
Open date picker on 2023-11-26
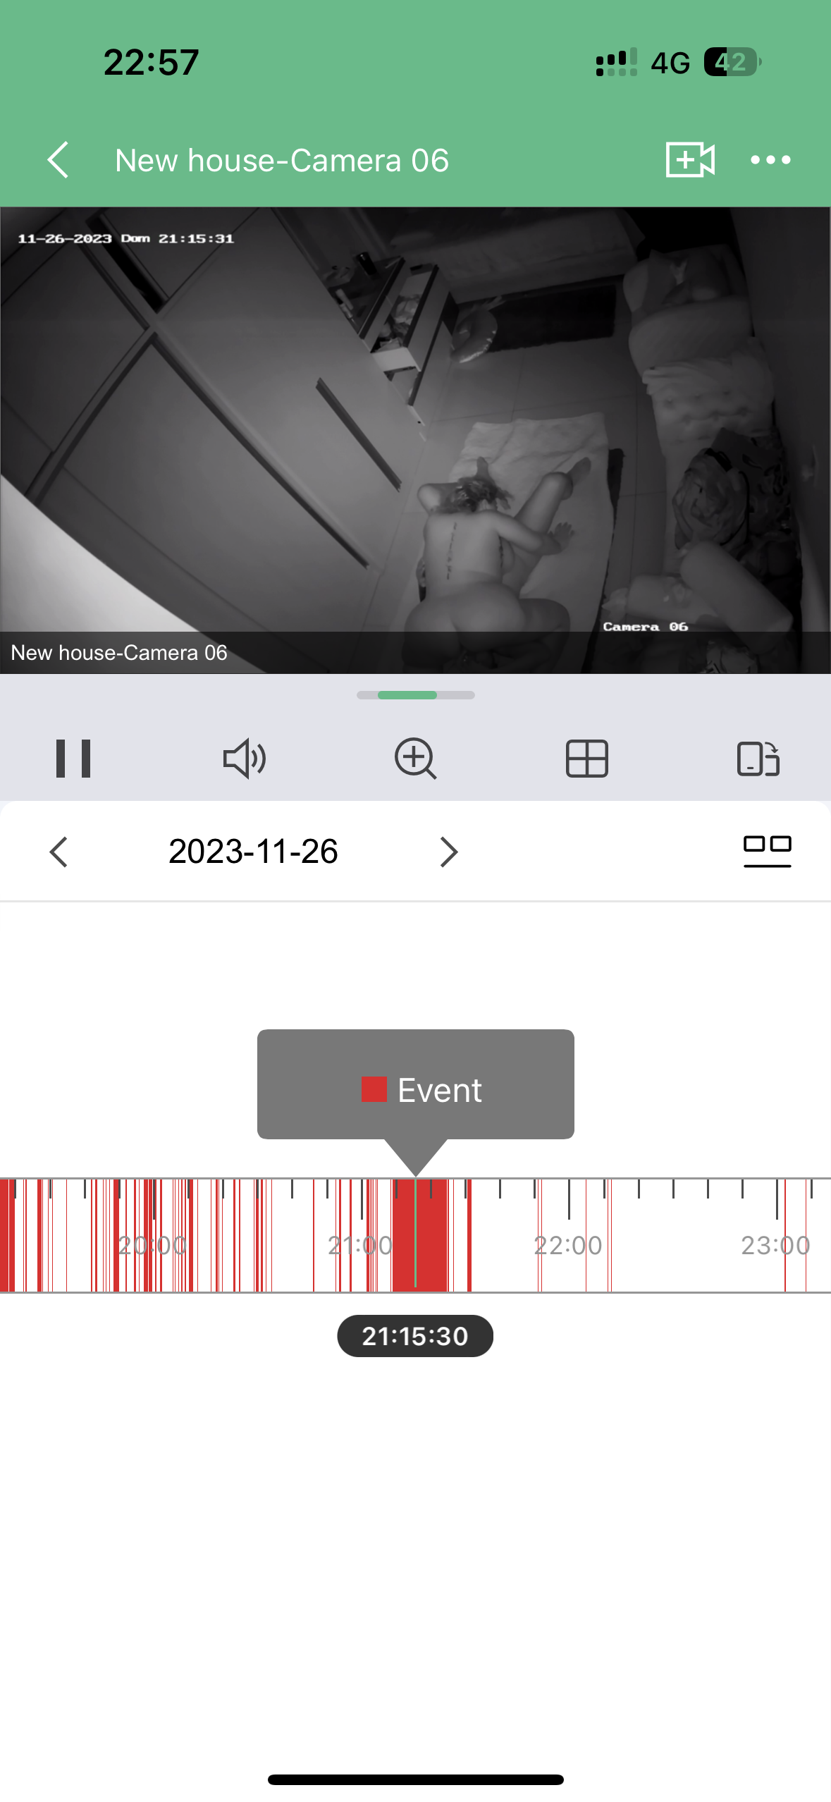click(x=253, y=852)
